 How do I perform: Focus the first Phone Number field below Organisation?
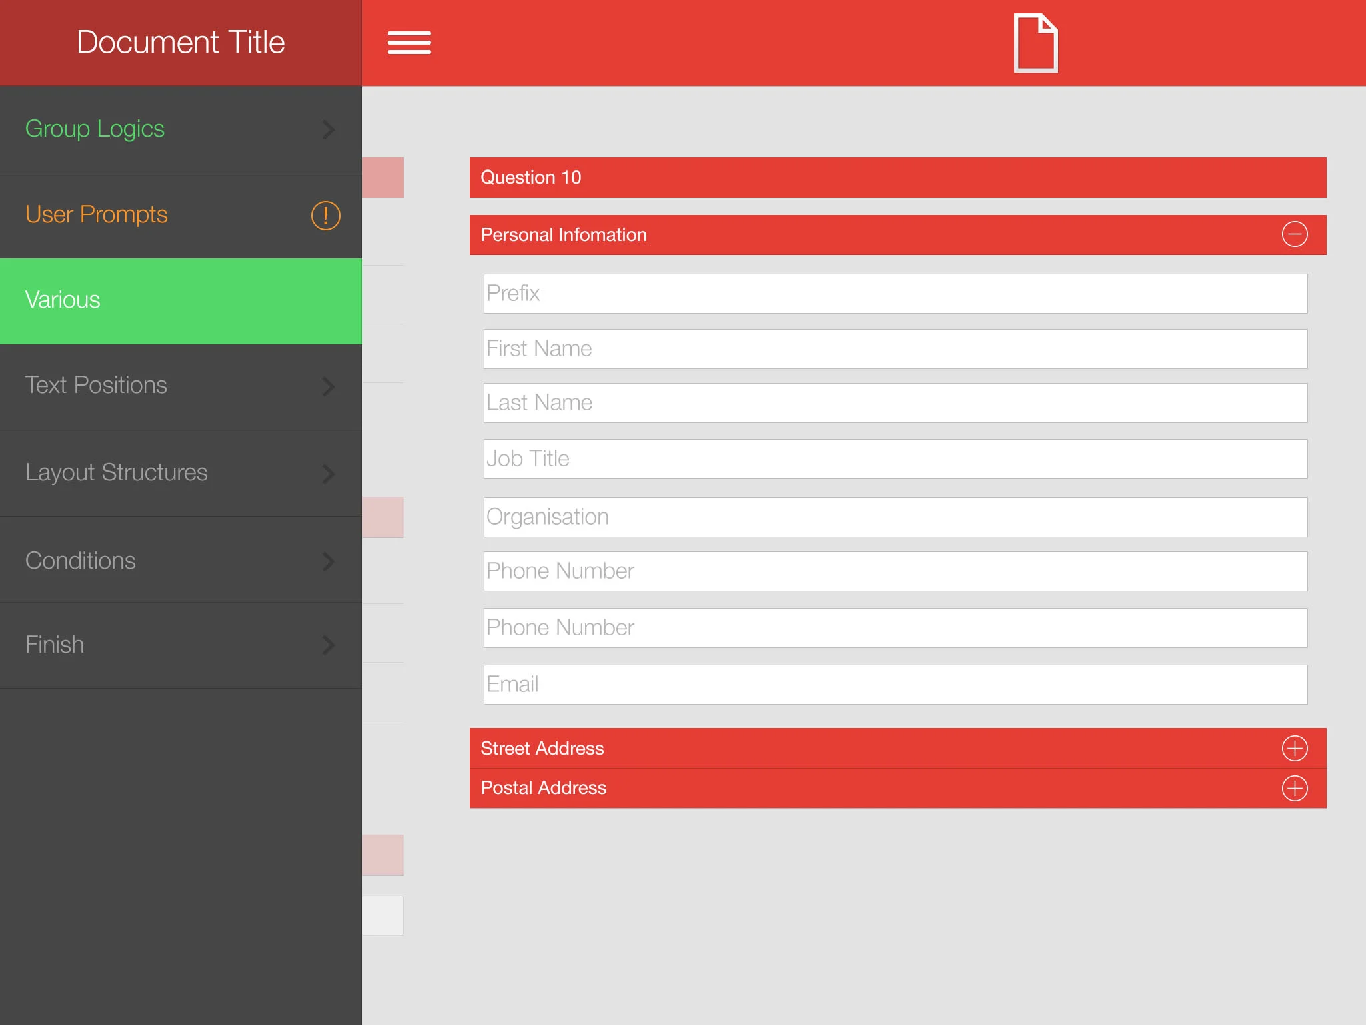895,571
